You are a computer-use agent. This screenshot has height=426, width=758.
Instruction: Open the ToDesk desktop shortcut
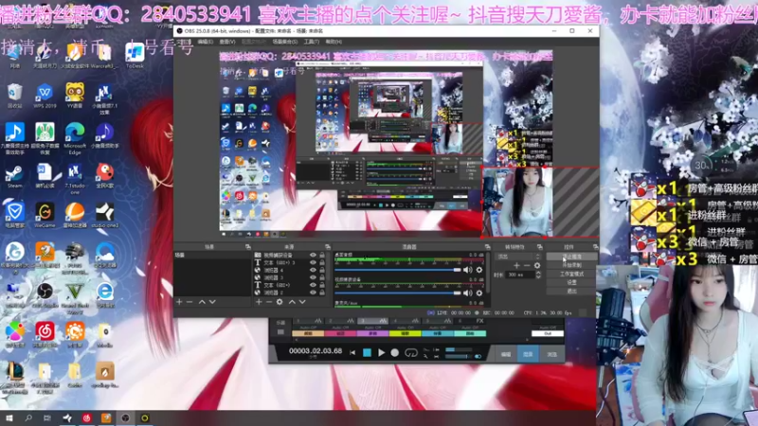click(135, 56)
